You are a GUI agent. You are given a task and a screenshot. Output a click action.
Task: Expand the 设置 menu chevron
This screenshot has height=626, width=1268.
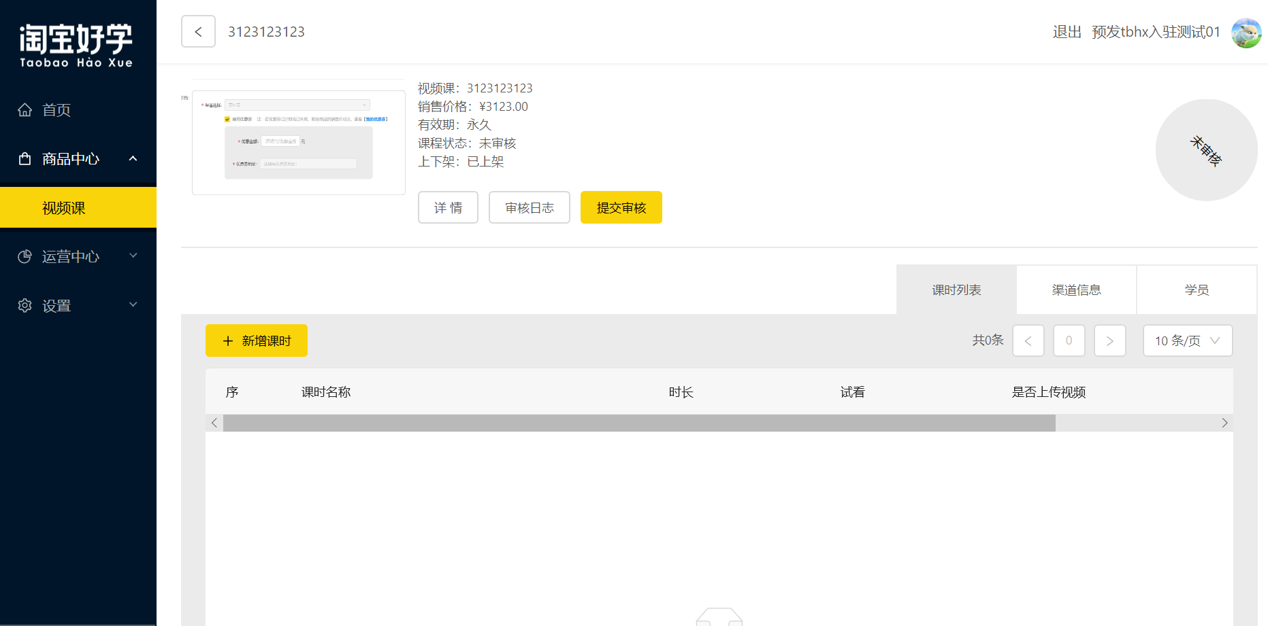click(x=133, y=305)
